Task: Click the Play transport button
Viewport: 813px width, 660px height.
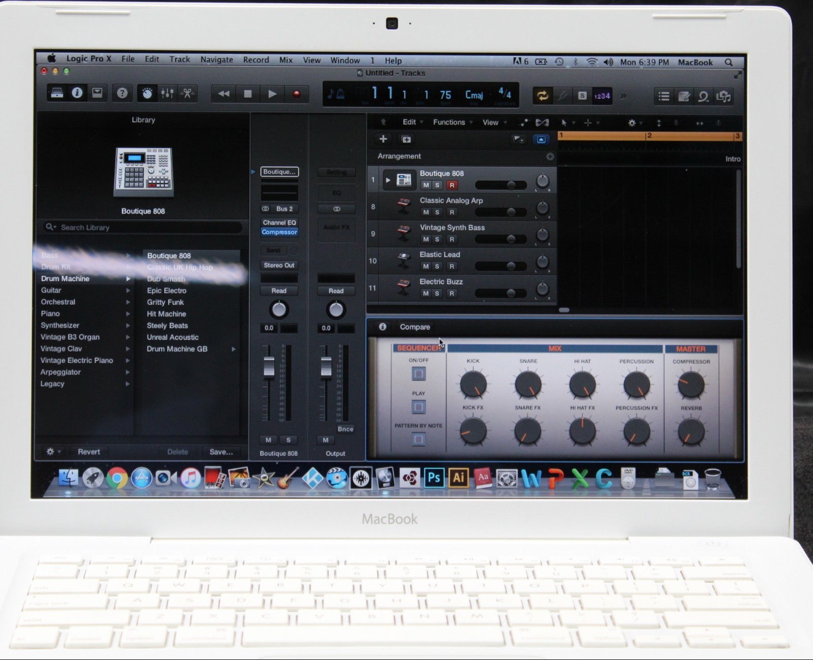Action: click(x=272, y=93)
